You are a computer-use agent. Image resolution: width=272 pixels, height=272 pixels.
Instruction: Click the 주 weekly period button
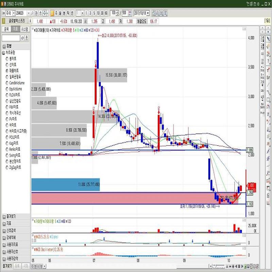[56, 13]
